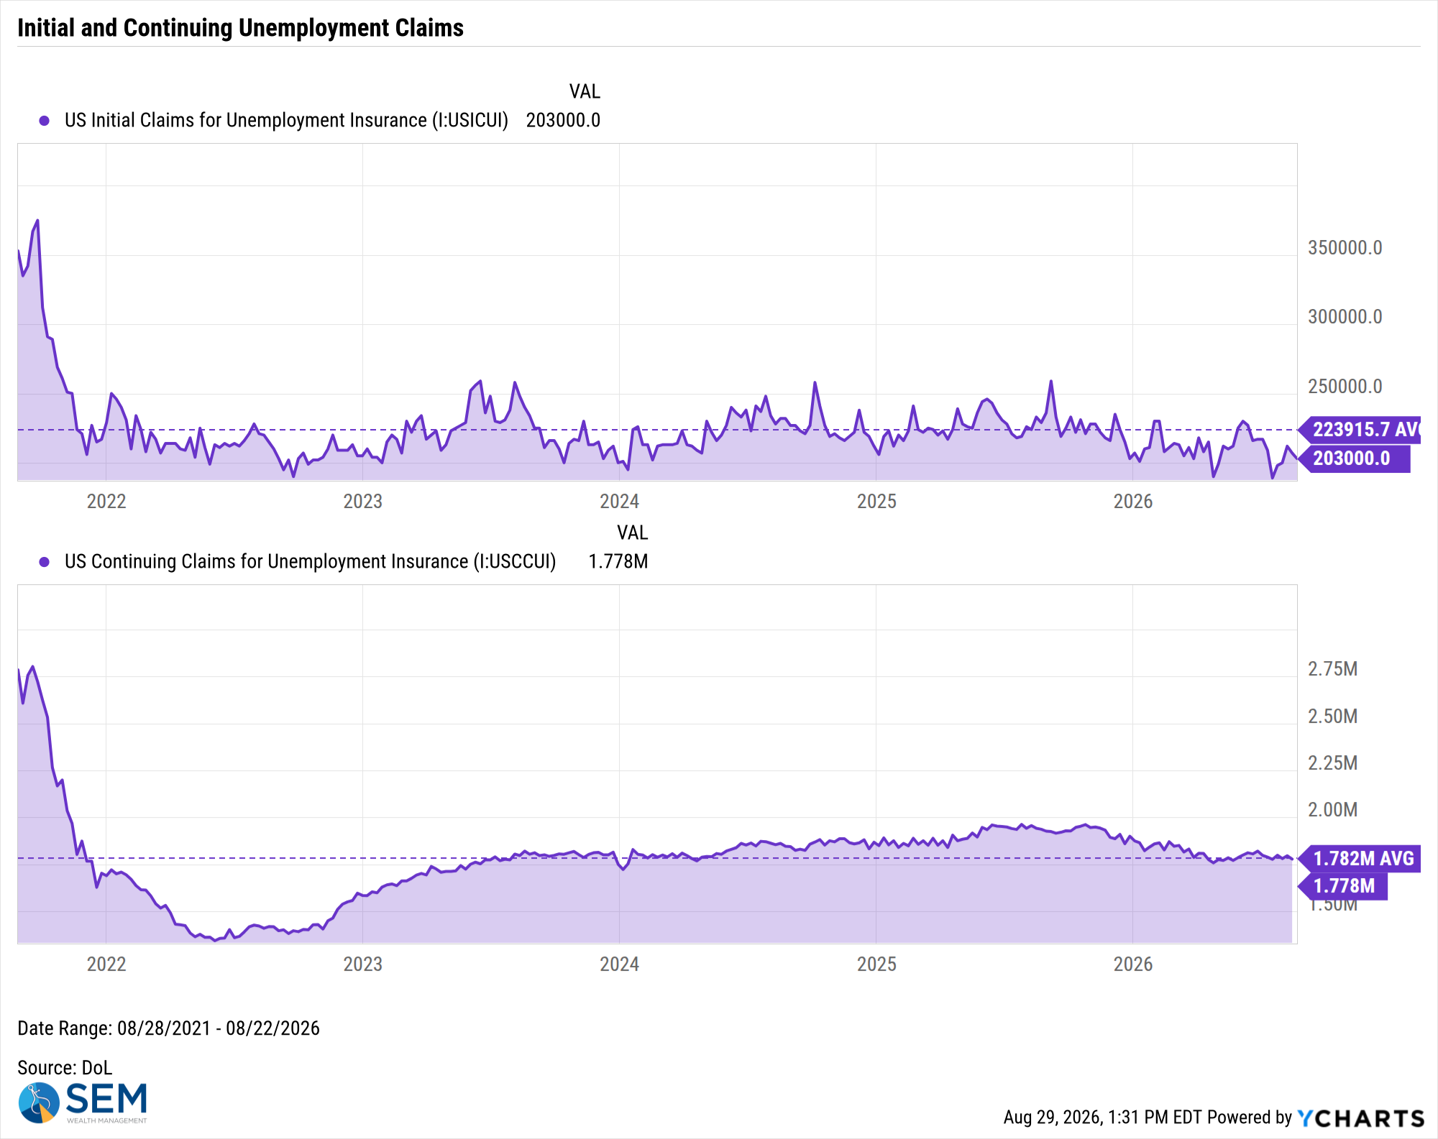The image size is (1438, 1139).
Task: Click the SEM Wealth Management logo
Action: point(83,1103)
